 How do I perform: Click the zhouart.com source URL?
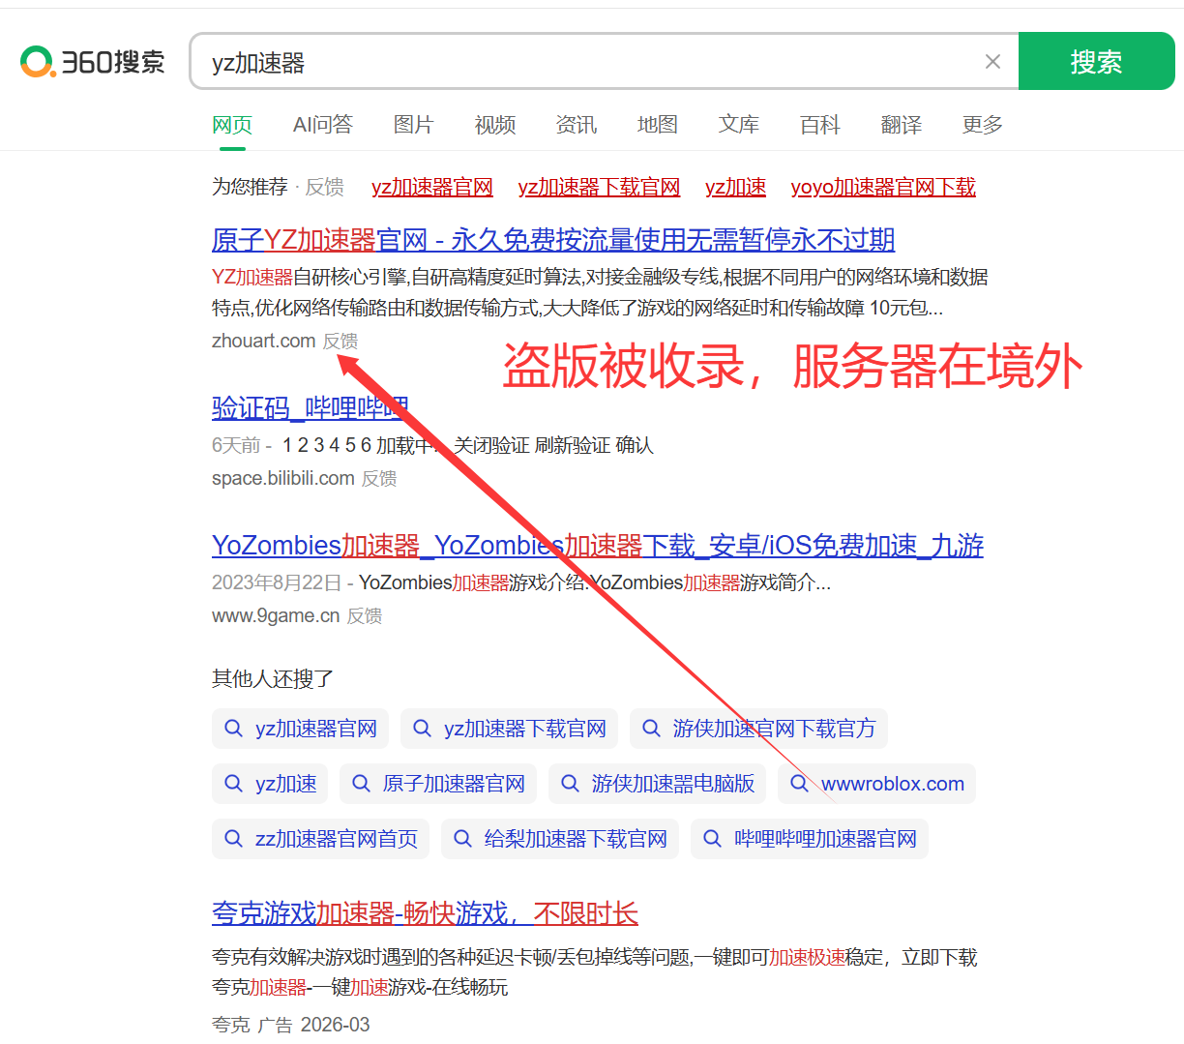[x=264, y=341]
